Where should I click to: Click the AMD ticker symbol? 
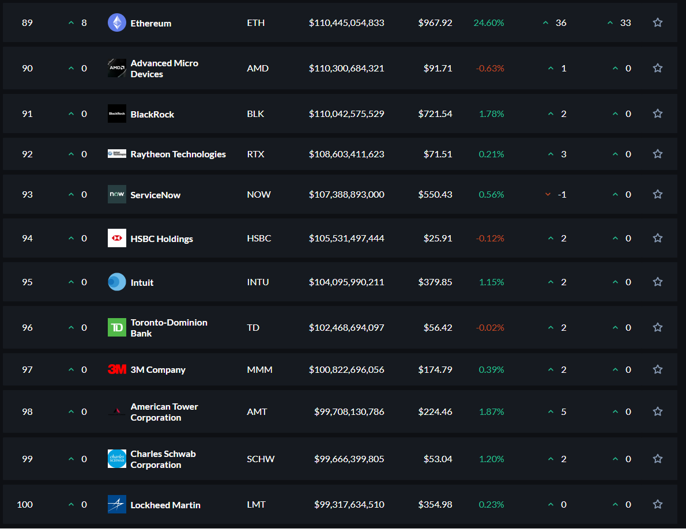point(258,68)
